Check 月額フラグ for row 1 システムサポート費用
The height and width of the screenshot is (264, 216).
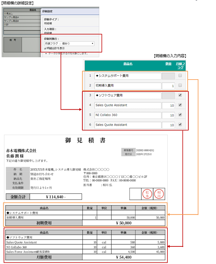click(180, 75)
